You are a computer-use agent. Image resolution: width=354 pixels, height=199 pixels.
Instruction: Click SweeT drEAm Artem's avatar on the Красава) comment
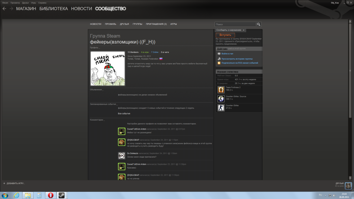coord(121,167)
